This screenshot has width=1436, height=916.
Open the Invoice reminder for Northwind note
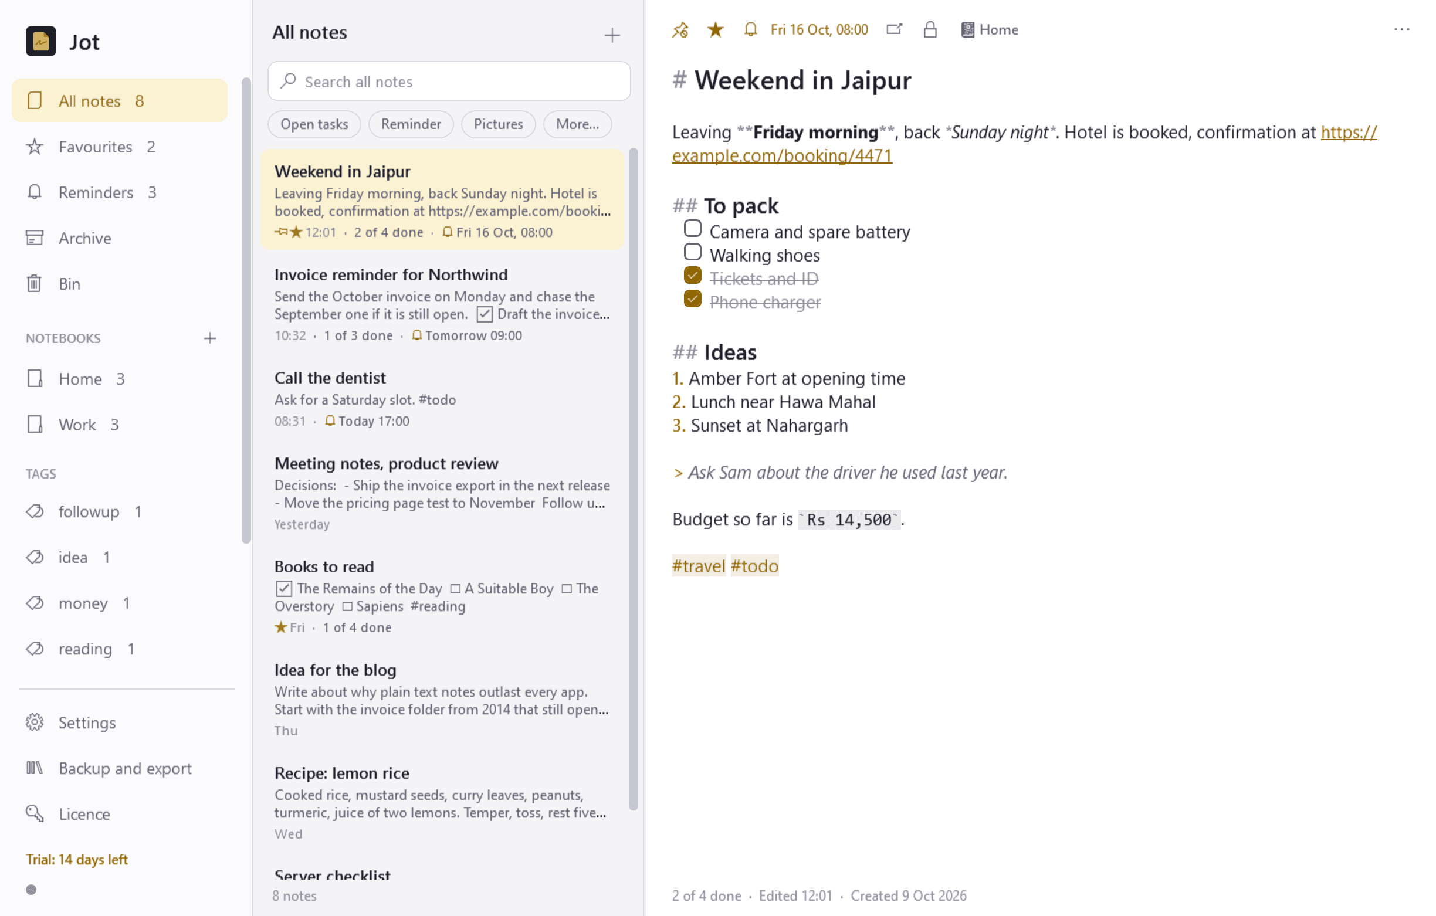(442, 304)
